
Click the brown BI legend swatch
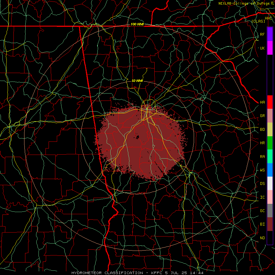[x=270, y=224]
